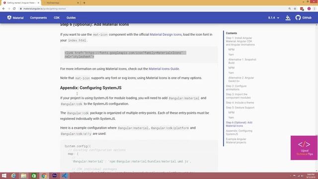The width and height of the screenshot is (318, 179).
Task: Open the Windows Start menu
Action: click(4, 176)
